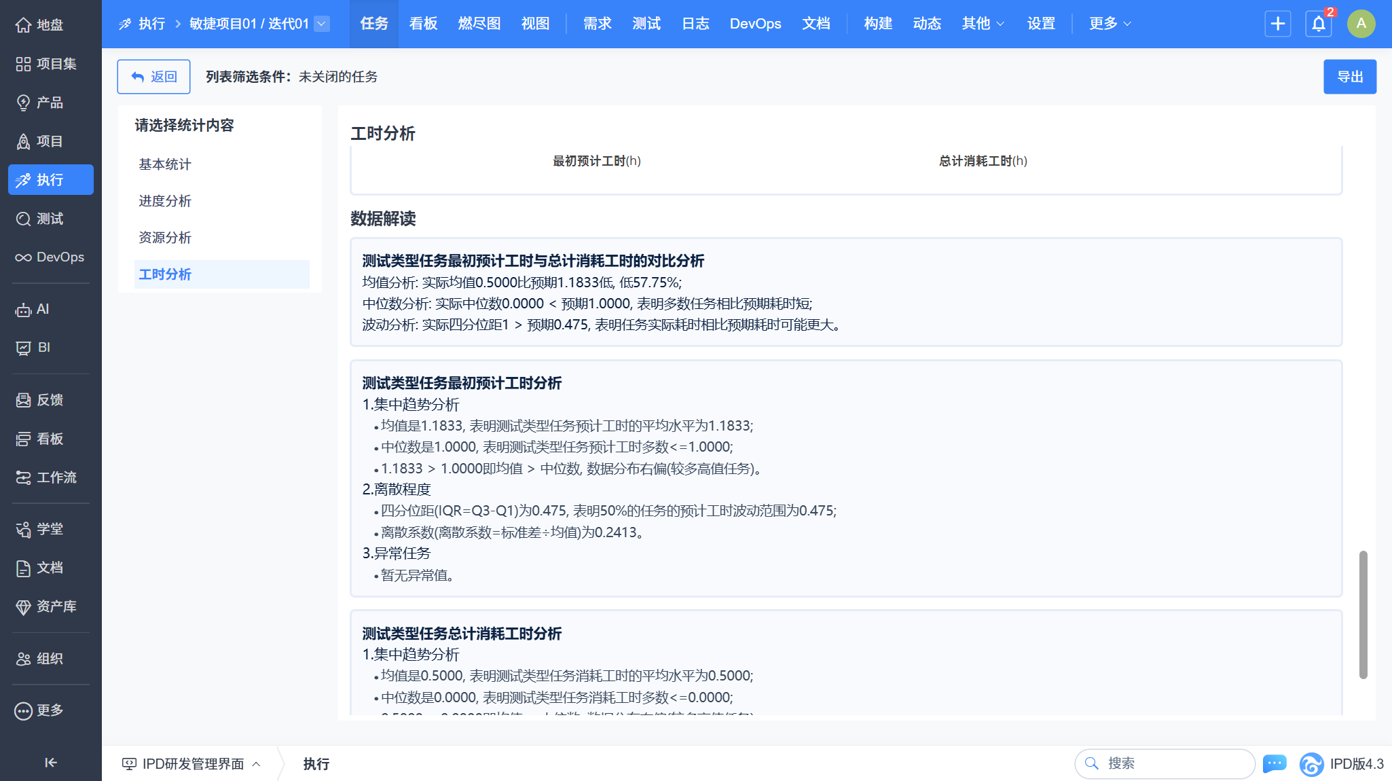Click the plus quick-create icon

tap(1277, 24)
